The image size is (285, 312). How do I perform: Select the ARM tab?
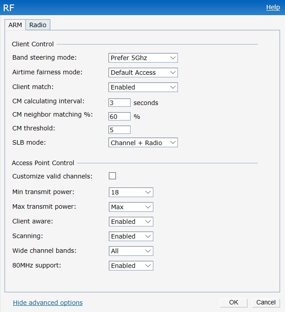point(15,25)
